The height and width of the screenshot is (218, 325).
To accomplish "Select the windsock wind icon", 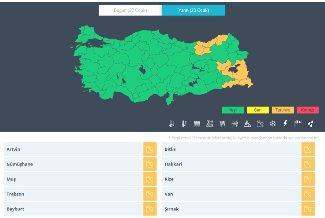I will tap(298, 124).
